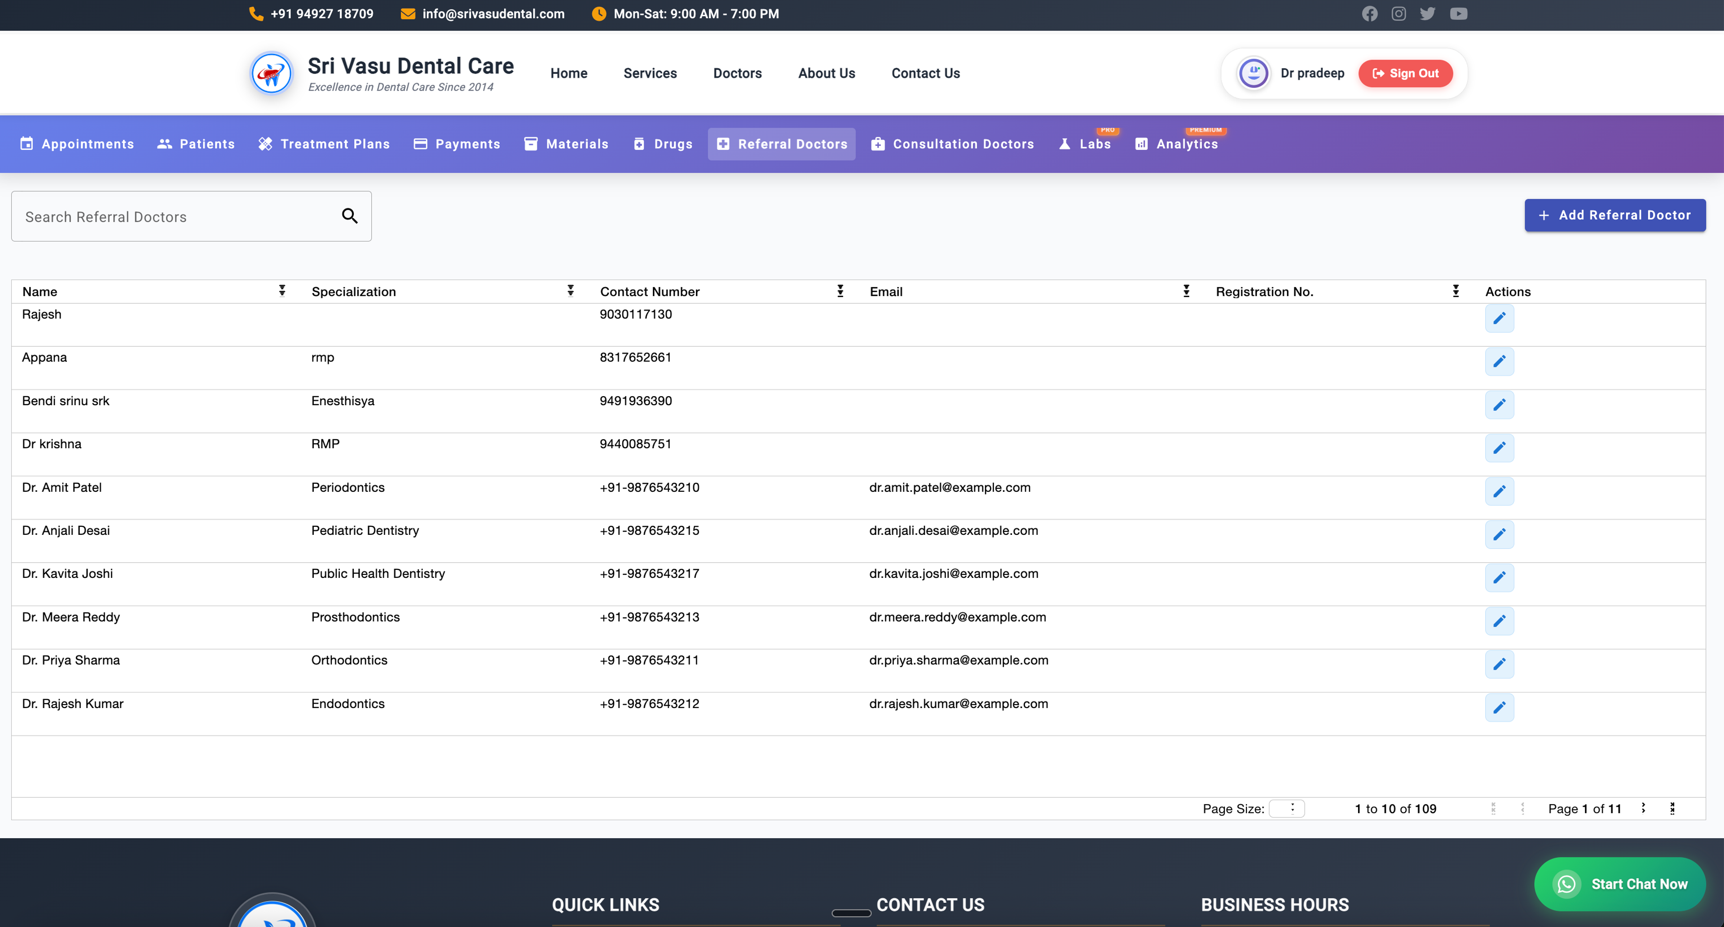
Task: Open Specialization column menu icon
Action: (x=570, y=291)
